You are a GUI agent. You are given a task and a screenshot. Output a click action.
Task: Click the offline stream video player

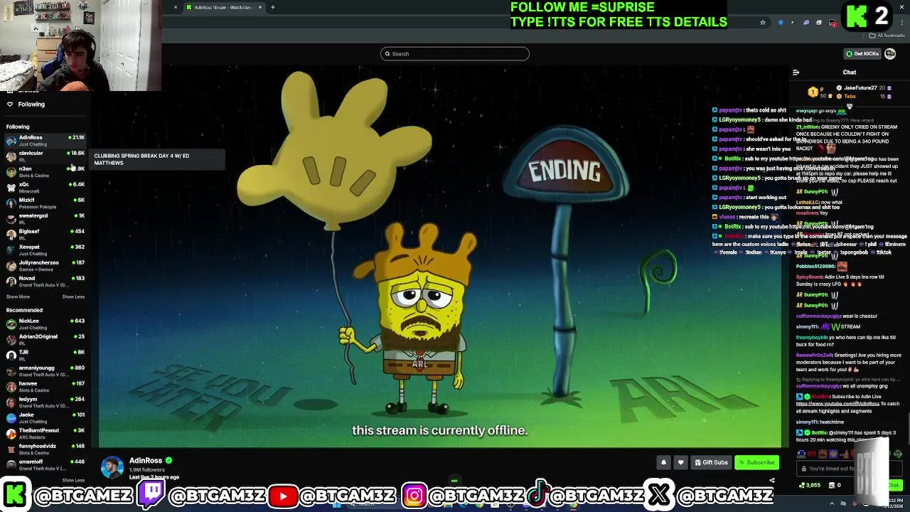click(441, 256)
